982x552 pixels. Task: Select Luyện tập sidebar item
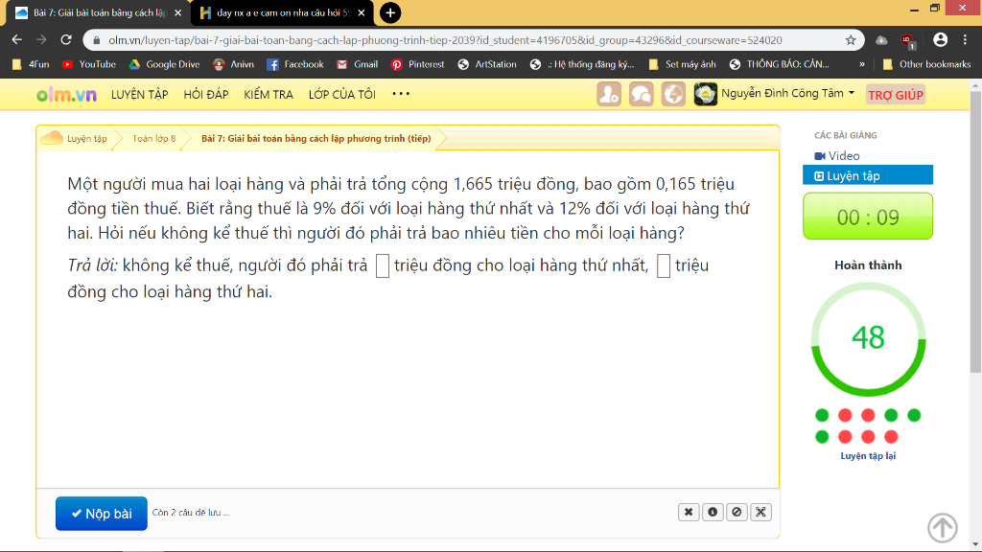point(867,175)
